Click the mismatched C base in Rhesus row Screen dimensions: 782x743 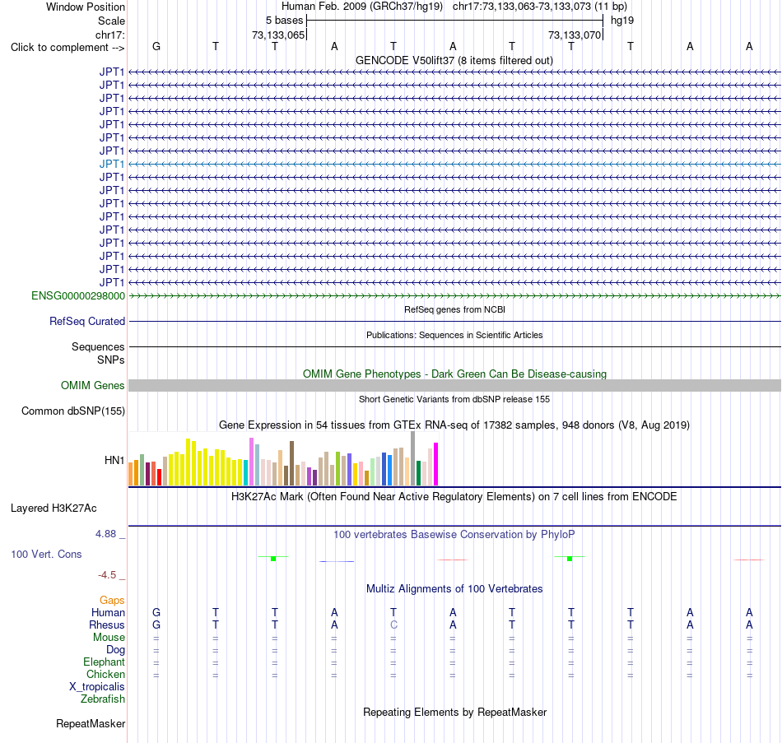tap(393, 625)
